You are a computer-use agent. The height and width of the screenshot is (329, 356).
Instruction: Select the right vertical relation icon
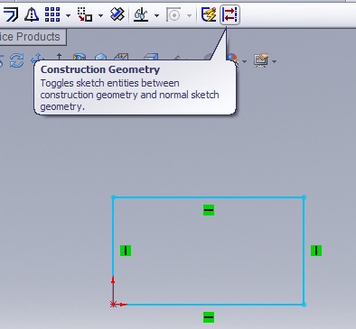click(316, 251)
